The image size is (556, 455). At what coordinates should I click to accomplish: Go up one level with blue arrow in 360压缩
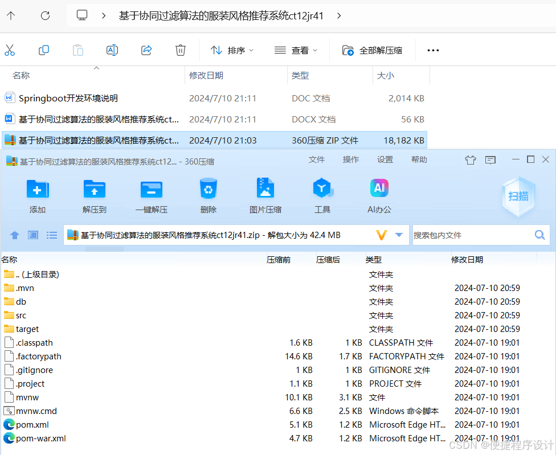[15, 235]
